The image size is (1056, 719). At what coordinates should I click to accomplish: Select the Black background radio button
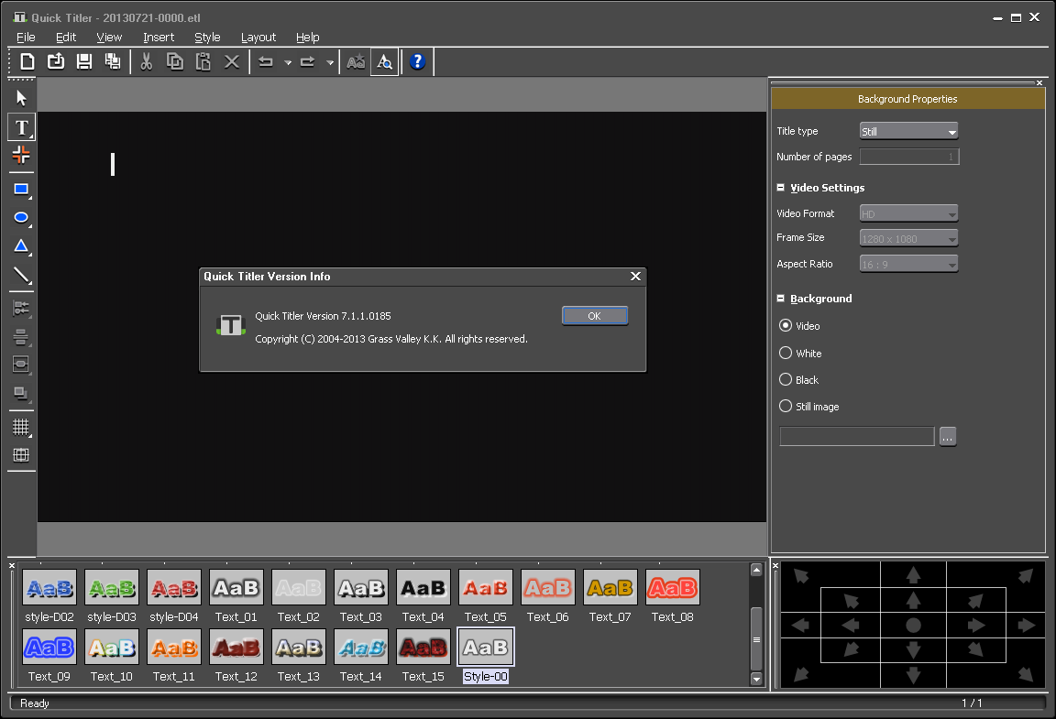786,379
